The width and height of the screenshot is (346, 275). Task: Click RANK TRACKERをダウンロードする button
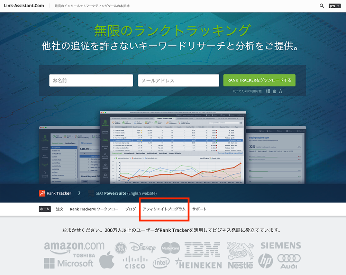(259, 80)
